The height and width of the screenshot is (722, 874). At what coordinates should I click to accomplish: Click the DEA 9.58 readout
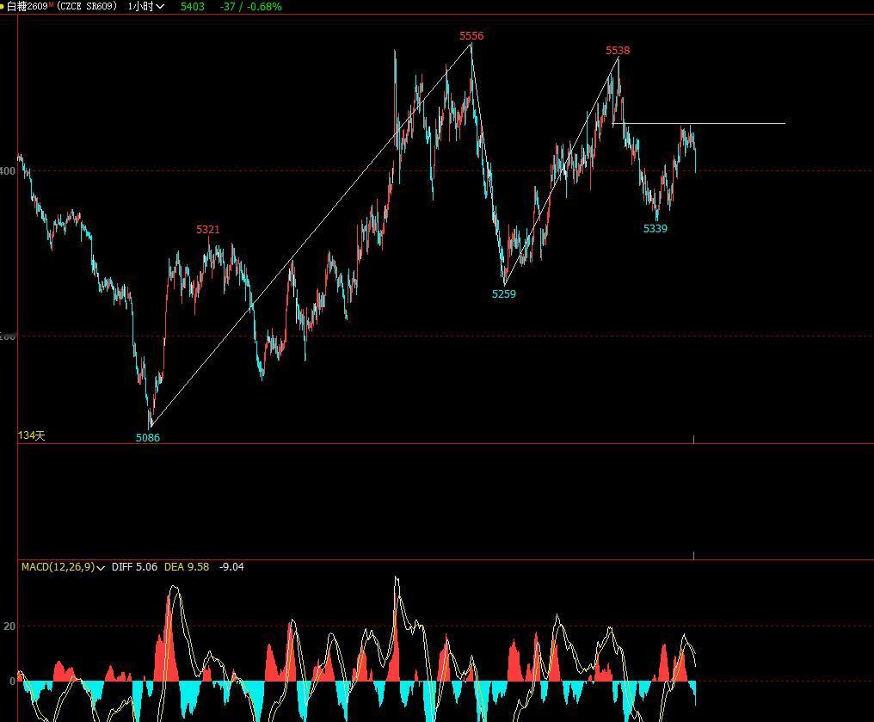[x=187, y=567]
